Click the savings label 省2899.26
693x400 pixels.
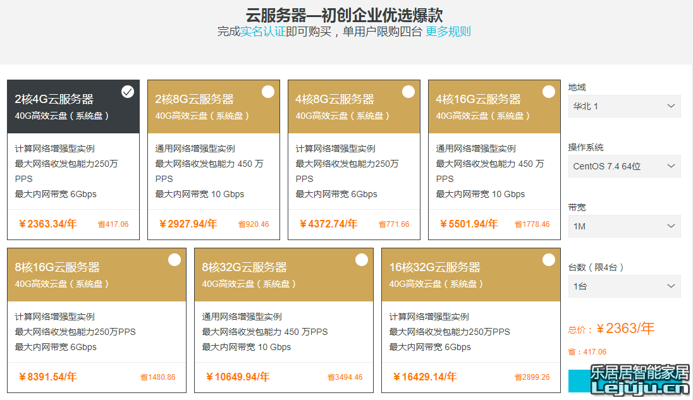coord(532,377)
